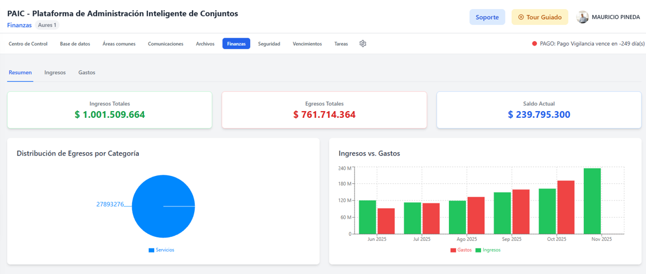
Task: Click the Gastos legend label in chart
Action: point(465,250)
